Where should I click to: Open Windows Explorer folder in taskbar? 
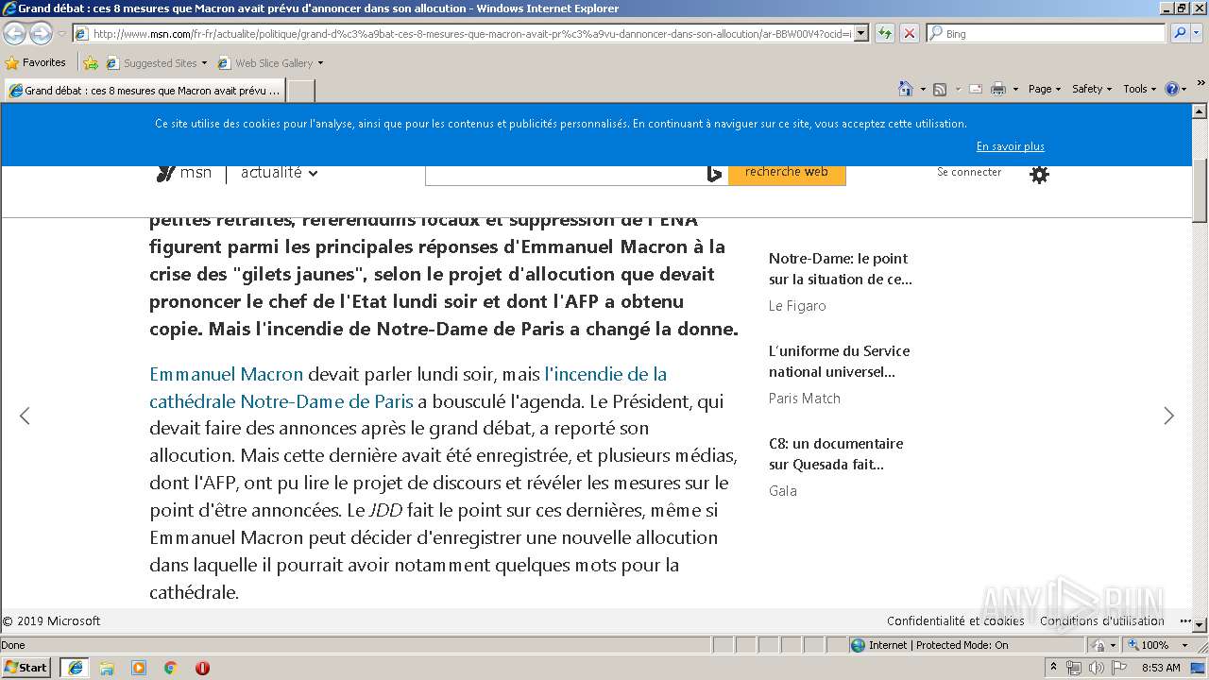pos(107,668)
